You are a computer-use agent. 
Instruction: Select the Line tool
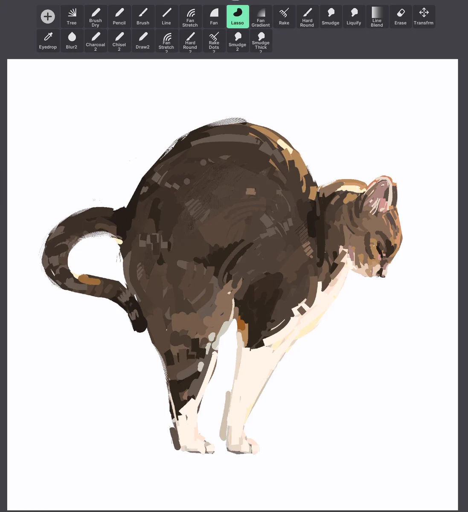coord(166,17)
